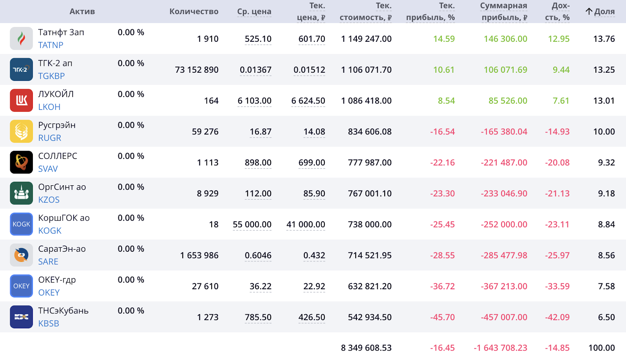This screenshot has width=626, height=360.
Task: Open the KZOS ticker link
Action: (x=49, y=200)
